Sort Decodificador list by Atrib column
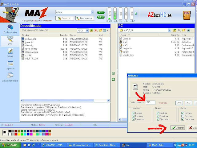Viewport: 197px width, 148px height. coord(103,35)
